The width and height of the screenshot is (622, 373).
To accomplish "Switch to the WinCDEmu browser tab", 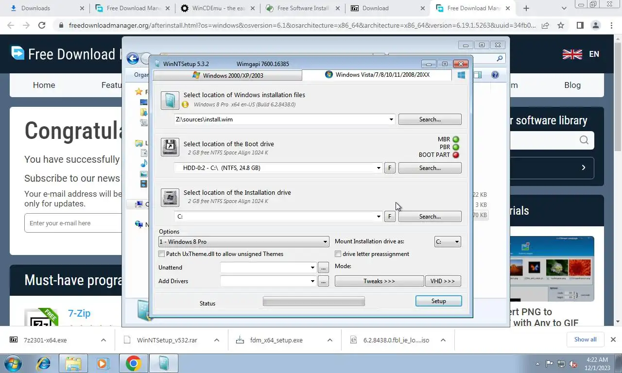I will (217, 8).
